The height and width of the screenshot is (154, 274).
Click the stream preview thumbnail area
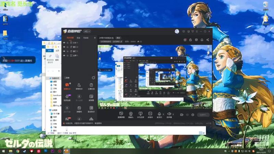pos(155,77)
